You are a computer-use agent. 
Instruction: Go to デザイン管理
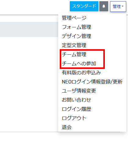tap(76, 36)
